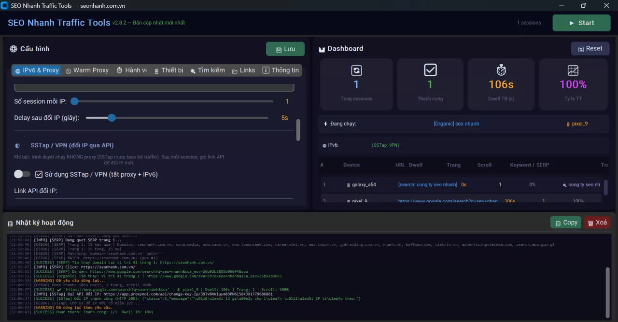
Task: Click the Total sessions refresh icon
Action: (356, 70)
